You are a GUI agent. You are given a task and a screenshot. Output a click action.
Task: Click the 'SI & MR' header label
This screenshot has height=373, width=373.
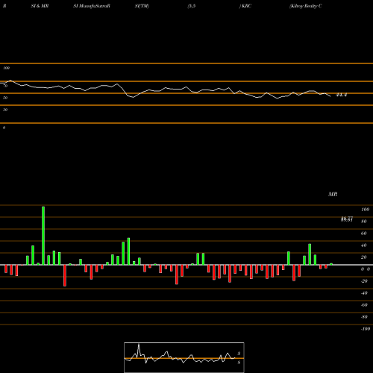[x=40, y=6]
